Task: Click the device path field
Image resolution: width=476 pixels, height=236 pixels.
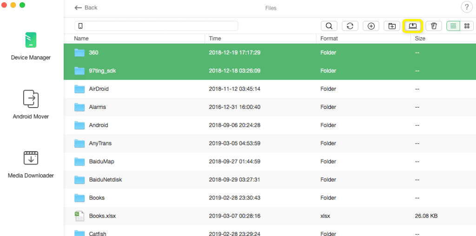Action: (x=156, y=26)
